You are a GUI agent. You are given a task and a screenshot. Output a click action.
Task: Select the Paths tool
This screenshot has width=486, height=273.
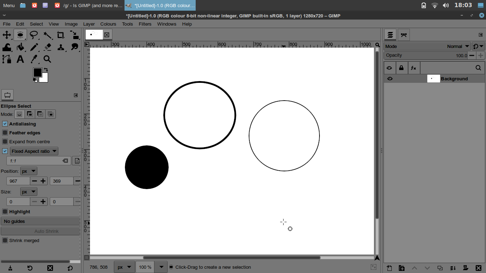click(x=7, y=59)
